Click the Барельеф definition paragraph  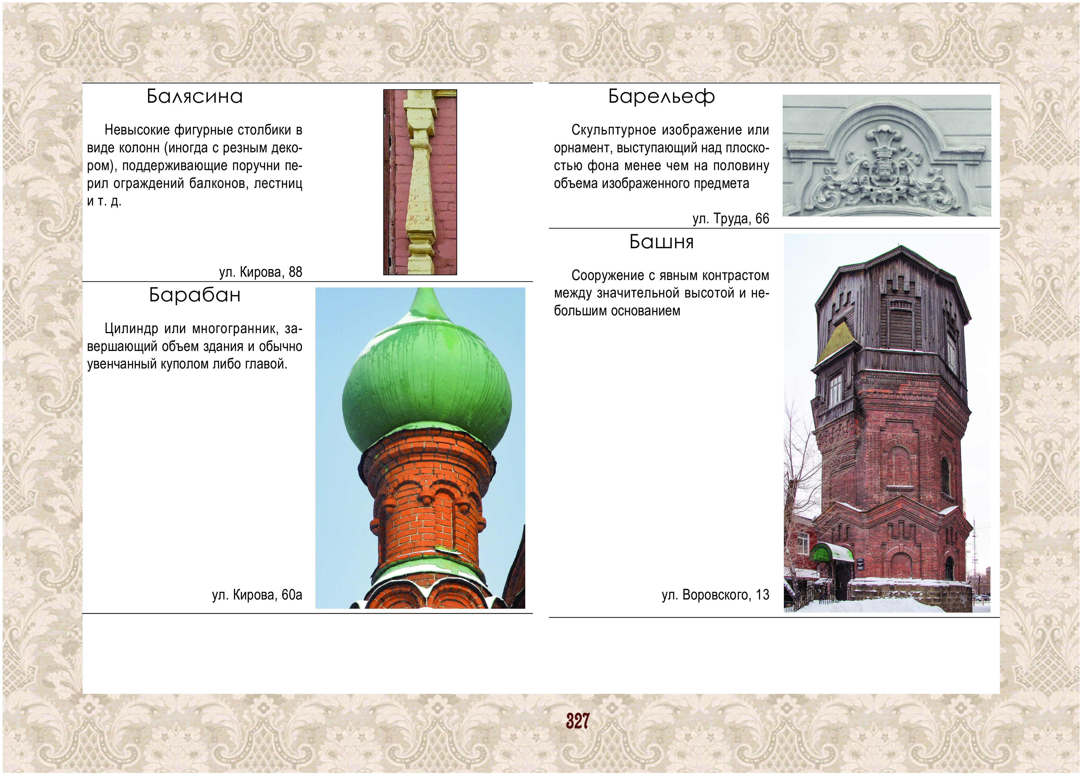661,157
